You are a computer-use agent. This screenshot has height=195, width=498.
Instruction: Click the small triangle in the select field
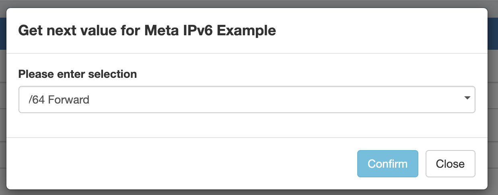coord(467,98)
